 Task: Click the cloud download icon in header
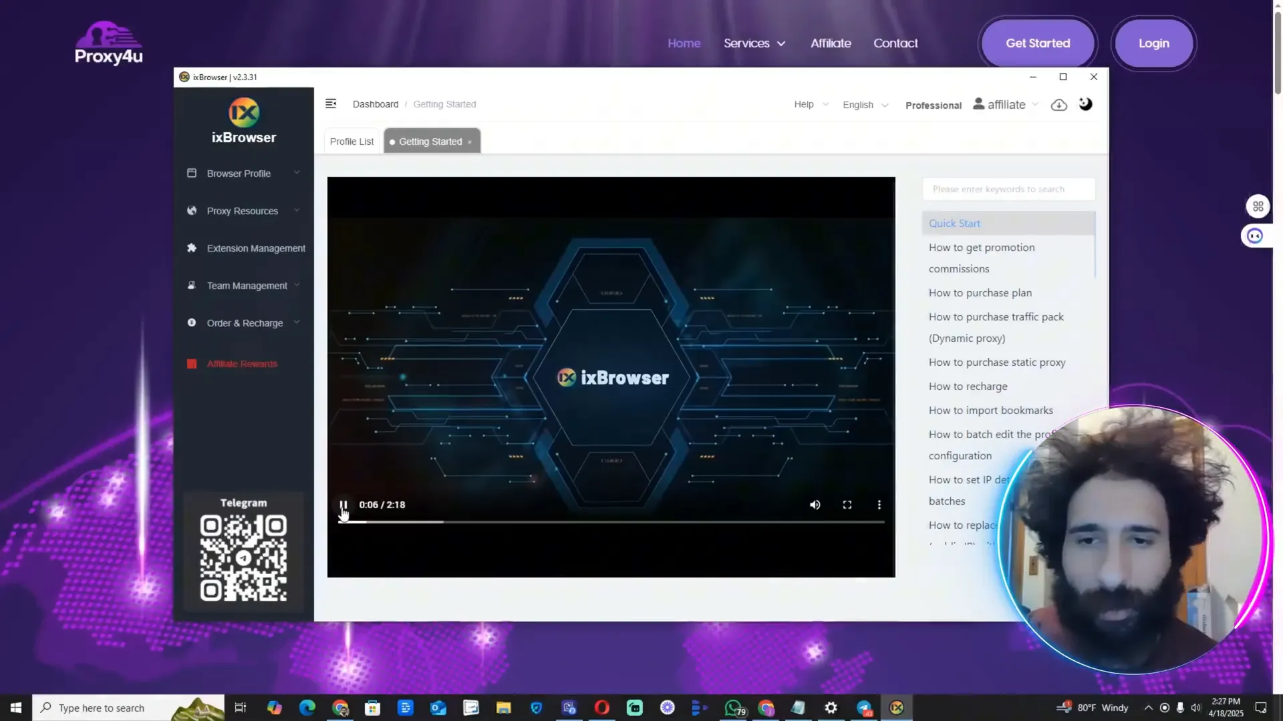pos(1059,105)
